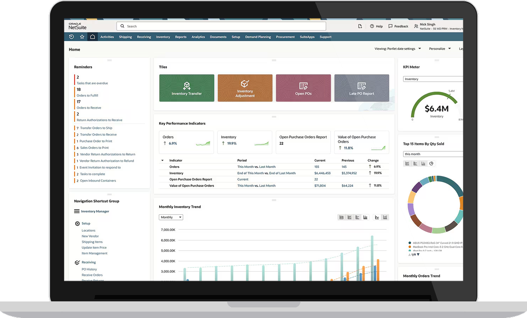Image resolution: width=527 pixels, height=318 pixels.
Task: Open the Late PO Report tile
Action: click(362, 88)
